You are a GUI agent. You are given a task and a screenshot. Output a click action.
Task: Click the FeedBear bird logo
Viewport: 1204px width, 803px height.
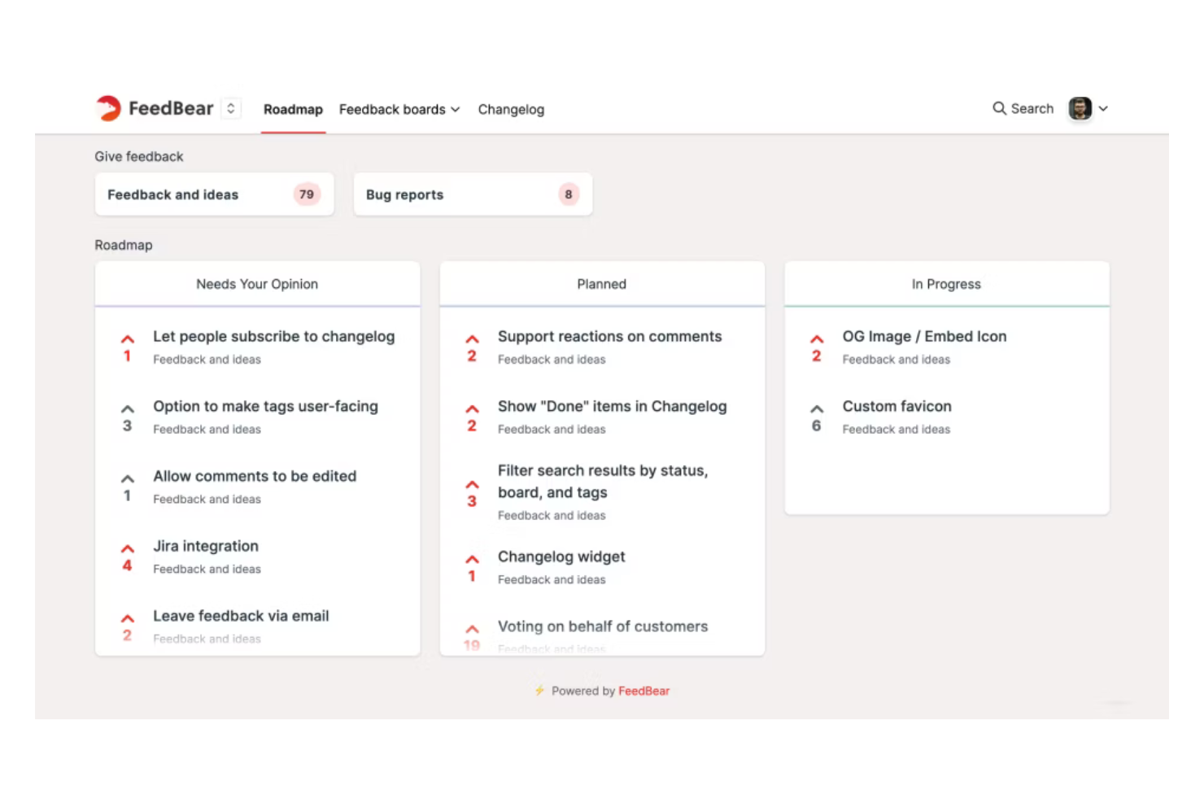(x=108, y=108)
